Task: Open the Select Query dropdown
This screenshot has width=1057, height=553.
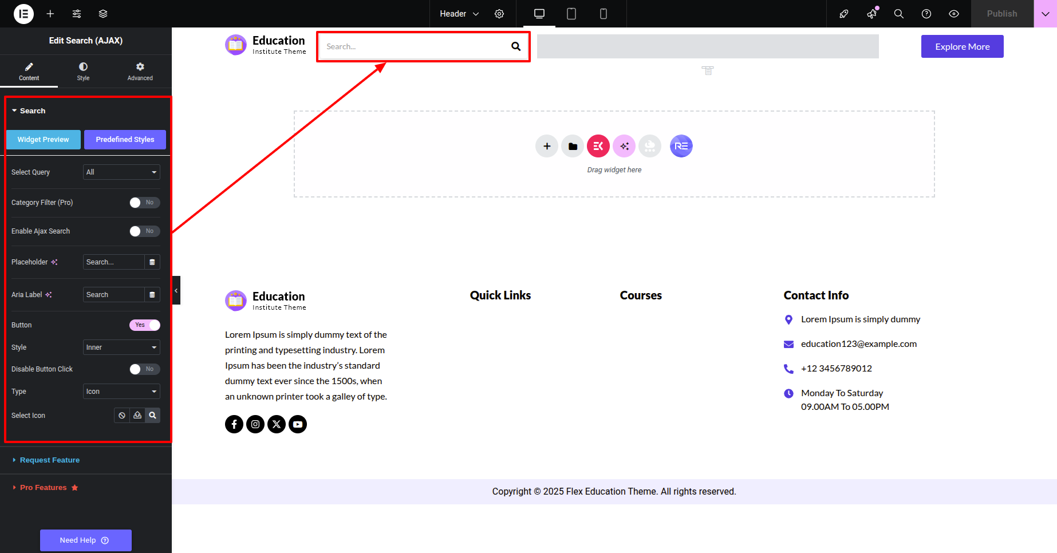Action: [x=121, y=172]
